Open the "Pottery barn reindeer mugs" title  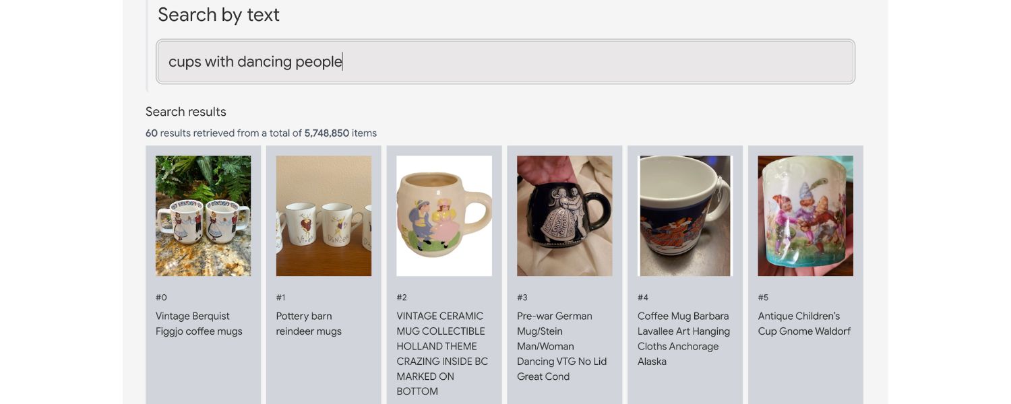[309, 324]
